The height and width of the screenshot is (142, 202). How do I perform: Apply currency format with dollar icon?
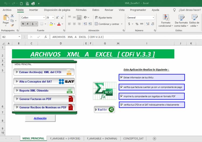129,24
